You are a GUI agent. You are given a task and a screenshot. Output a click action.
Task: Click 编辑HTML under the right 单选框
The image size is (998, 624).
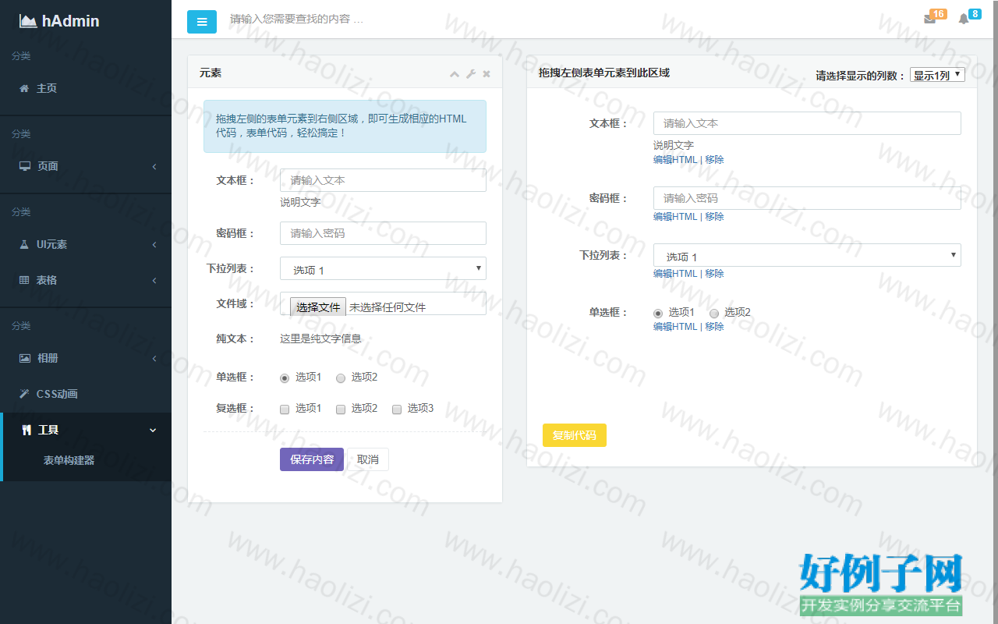(675, 327)
